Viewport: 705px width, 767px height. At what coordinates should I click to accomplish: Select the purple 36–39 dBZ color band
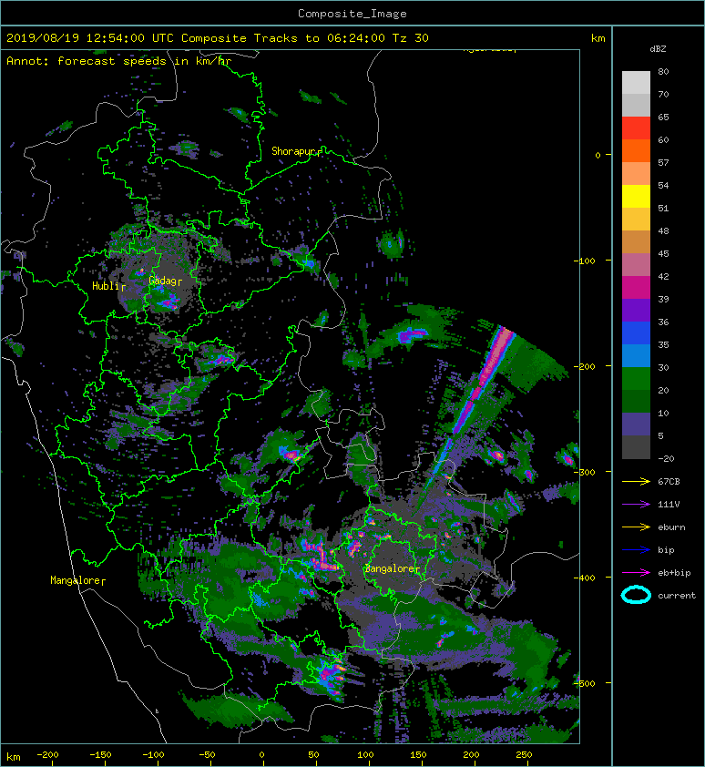[x=636, y=310]
